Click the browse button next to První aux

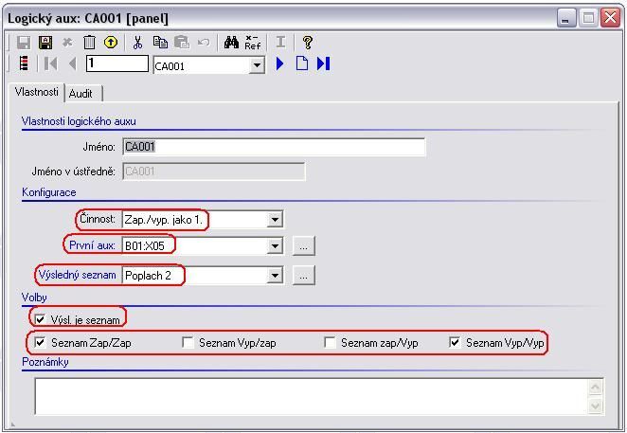coord(303,246)
